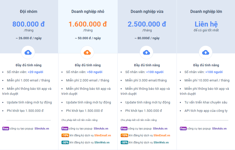Select the 800.000 đ price

(x=29, y=24)
